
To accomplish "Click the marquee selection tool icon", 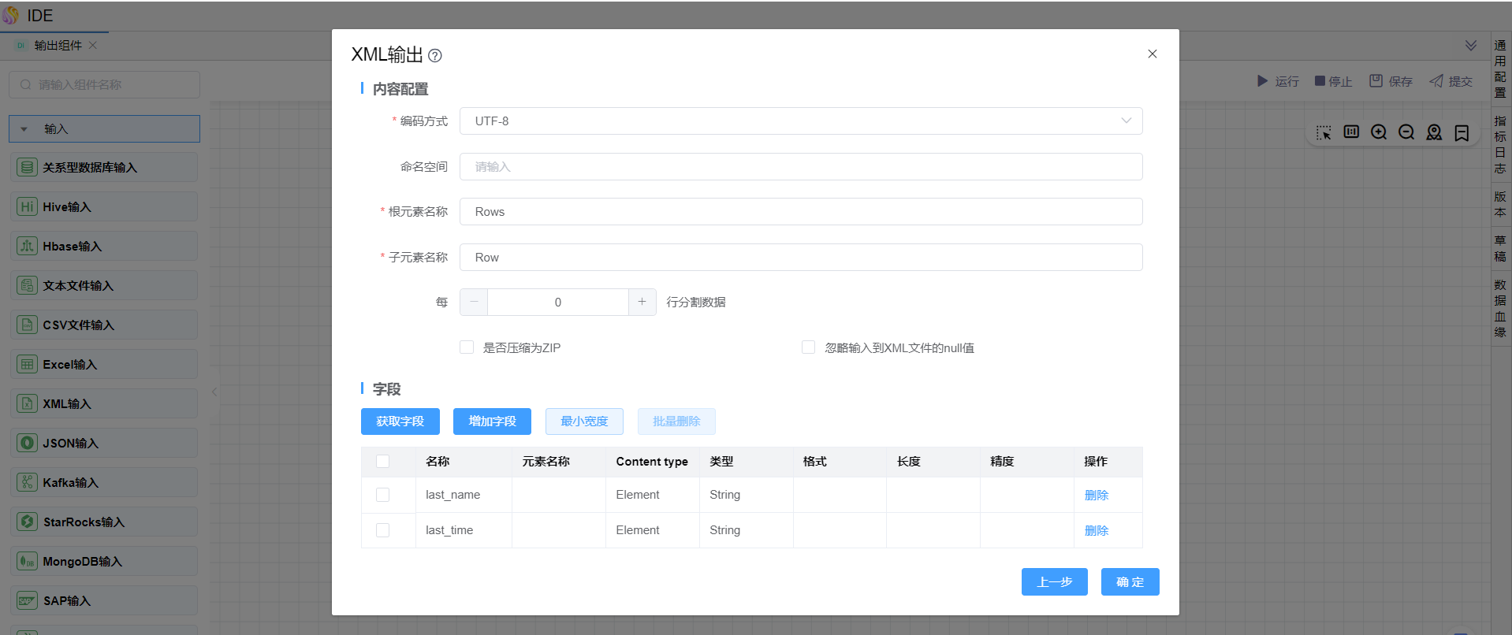I will pyautogui.click(x=1324, y=132).
